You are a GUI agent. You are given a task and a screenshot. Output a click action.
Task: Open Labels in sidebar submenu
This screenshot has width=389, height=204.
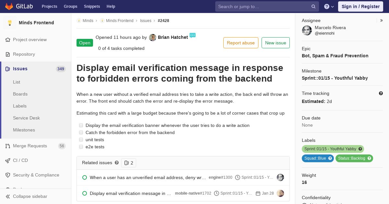coord(20,106)
